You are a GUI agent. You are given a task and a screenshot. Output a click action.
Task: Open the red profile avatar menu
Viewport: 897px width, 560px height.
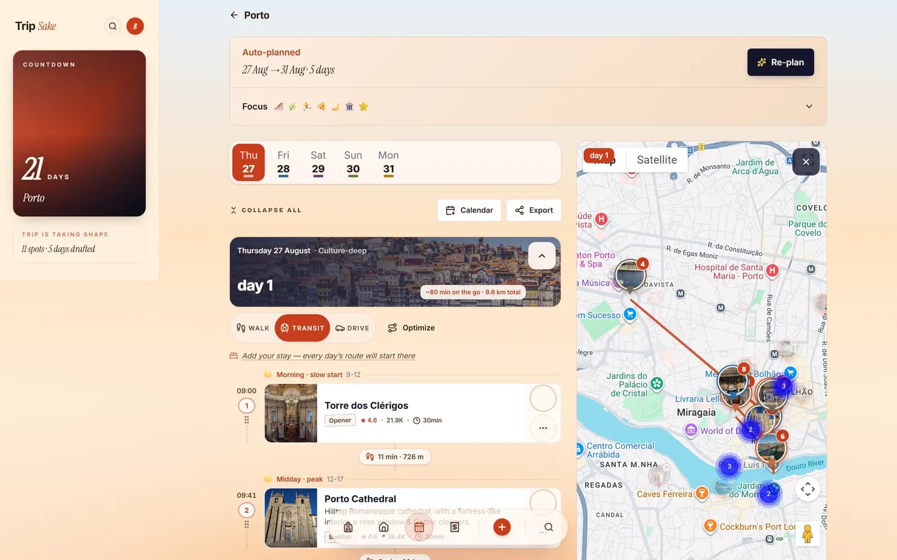pos(135,26)
